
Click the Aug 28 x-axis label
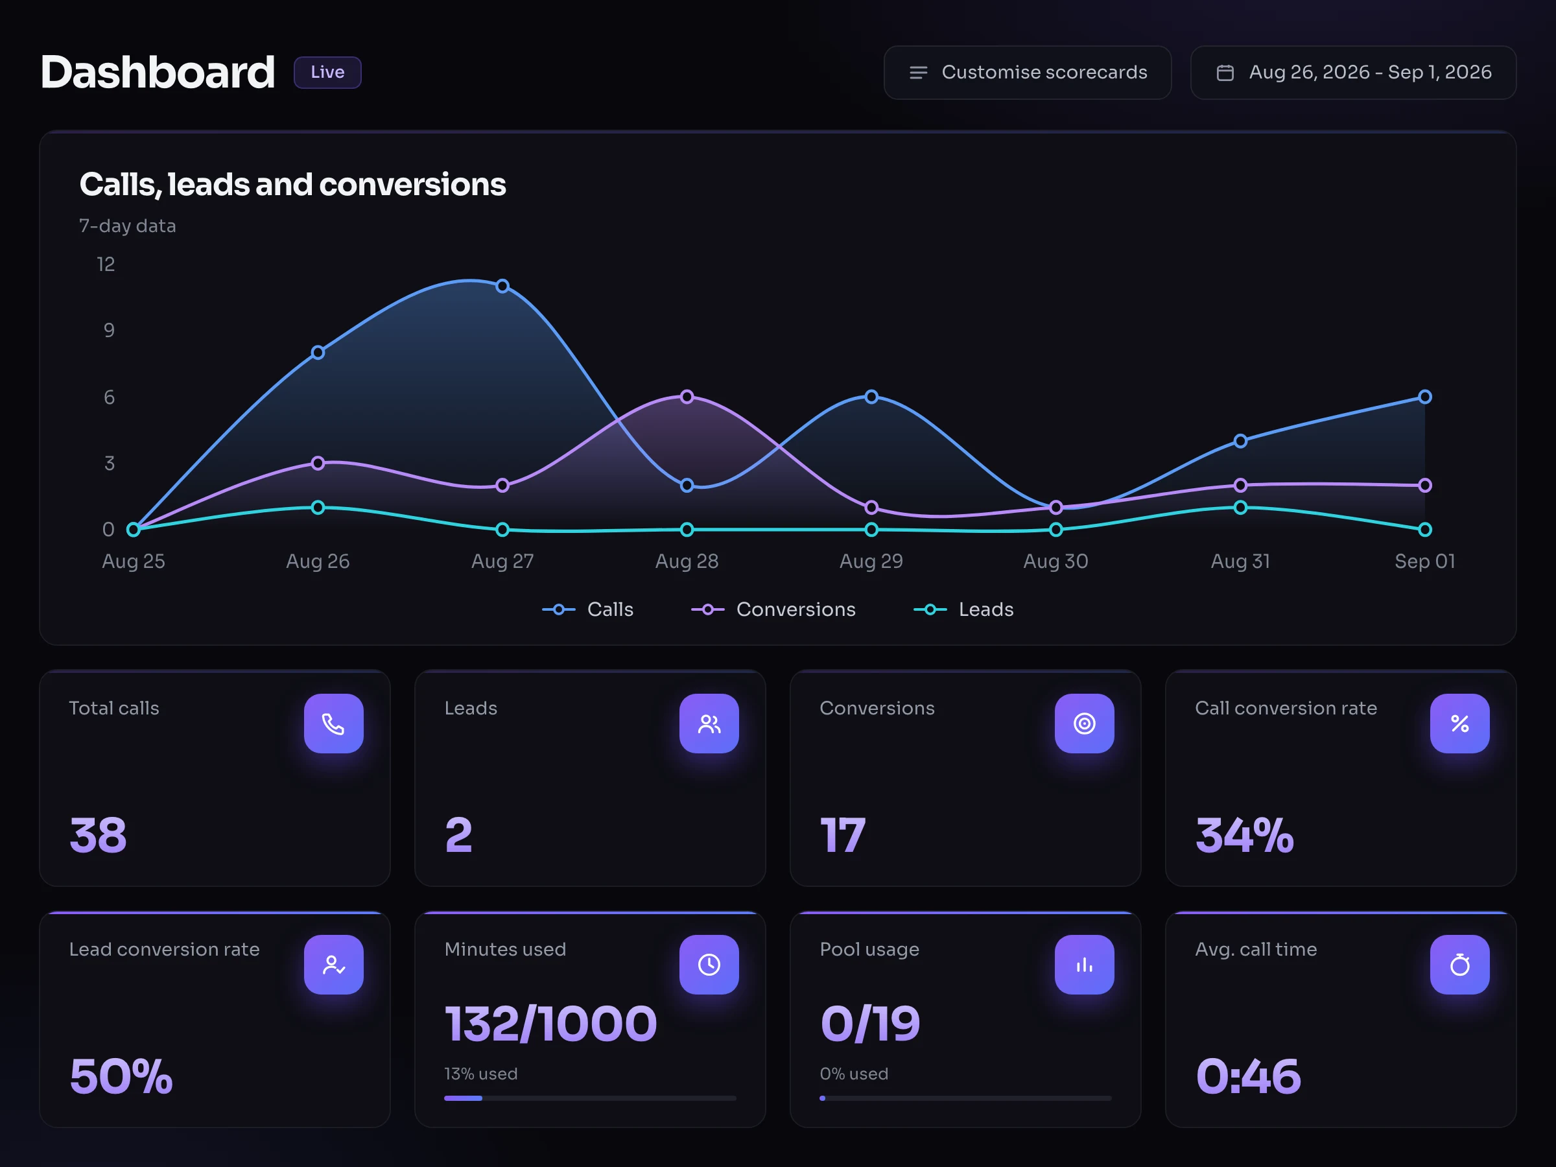point(687,561)
